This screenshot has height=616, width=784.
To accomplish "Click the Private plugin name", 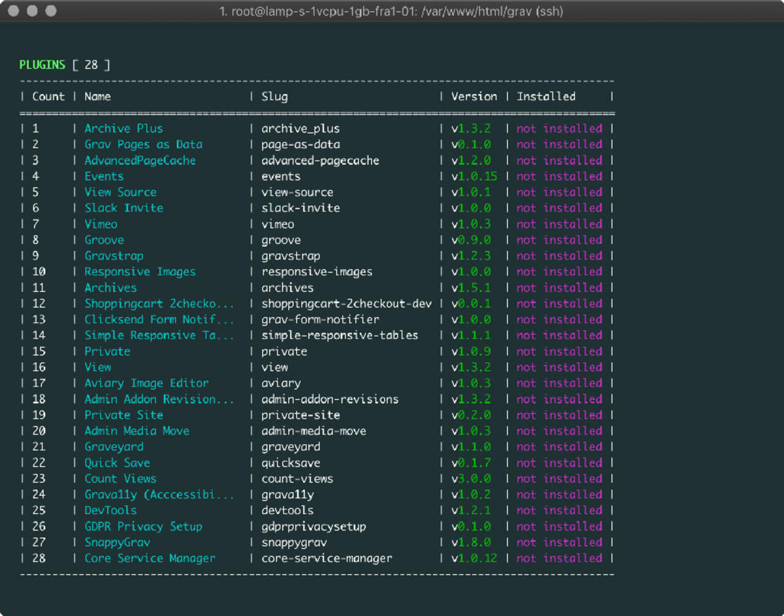I will (x=107, y=351).
